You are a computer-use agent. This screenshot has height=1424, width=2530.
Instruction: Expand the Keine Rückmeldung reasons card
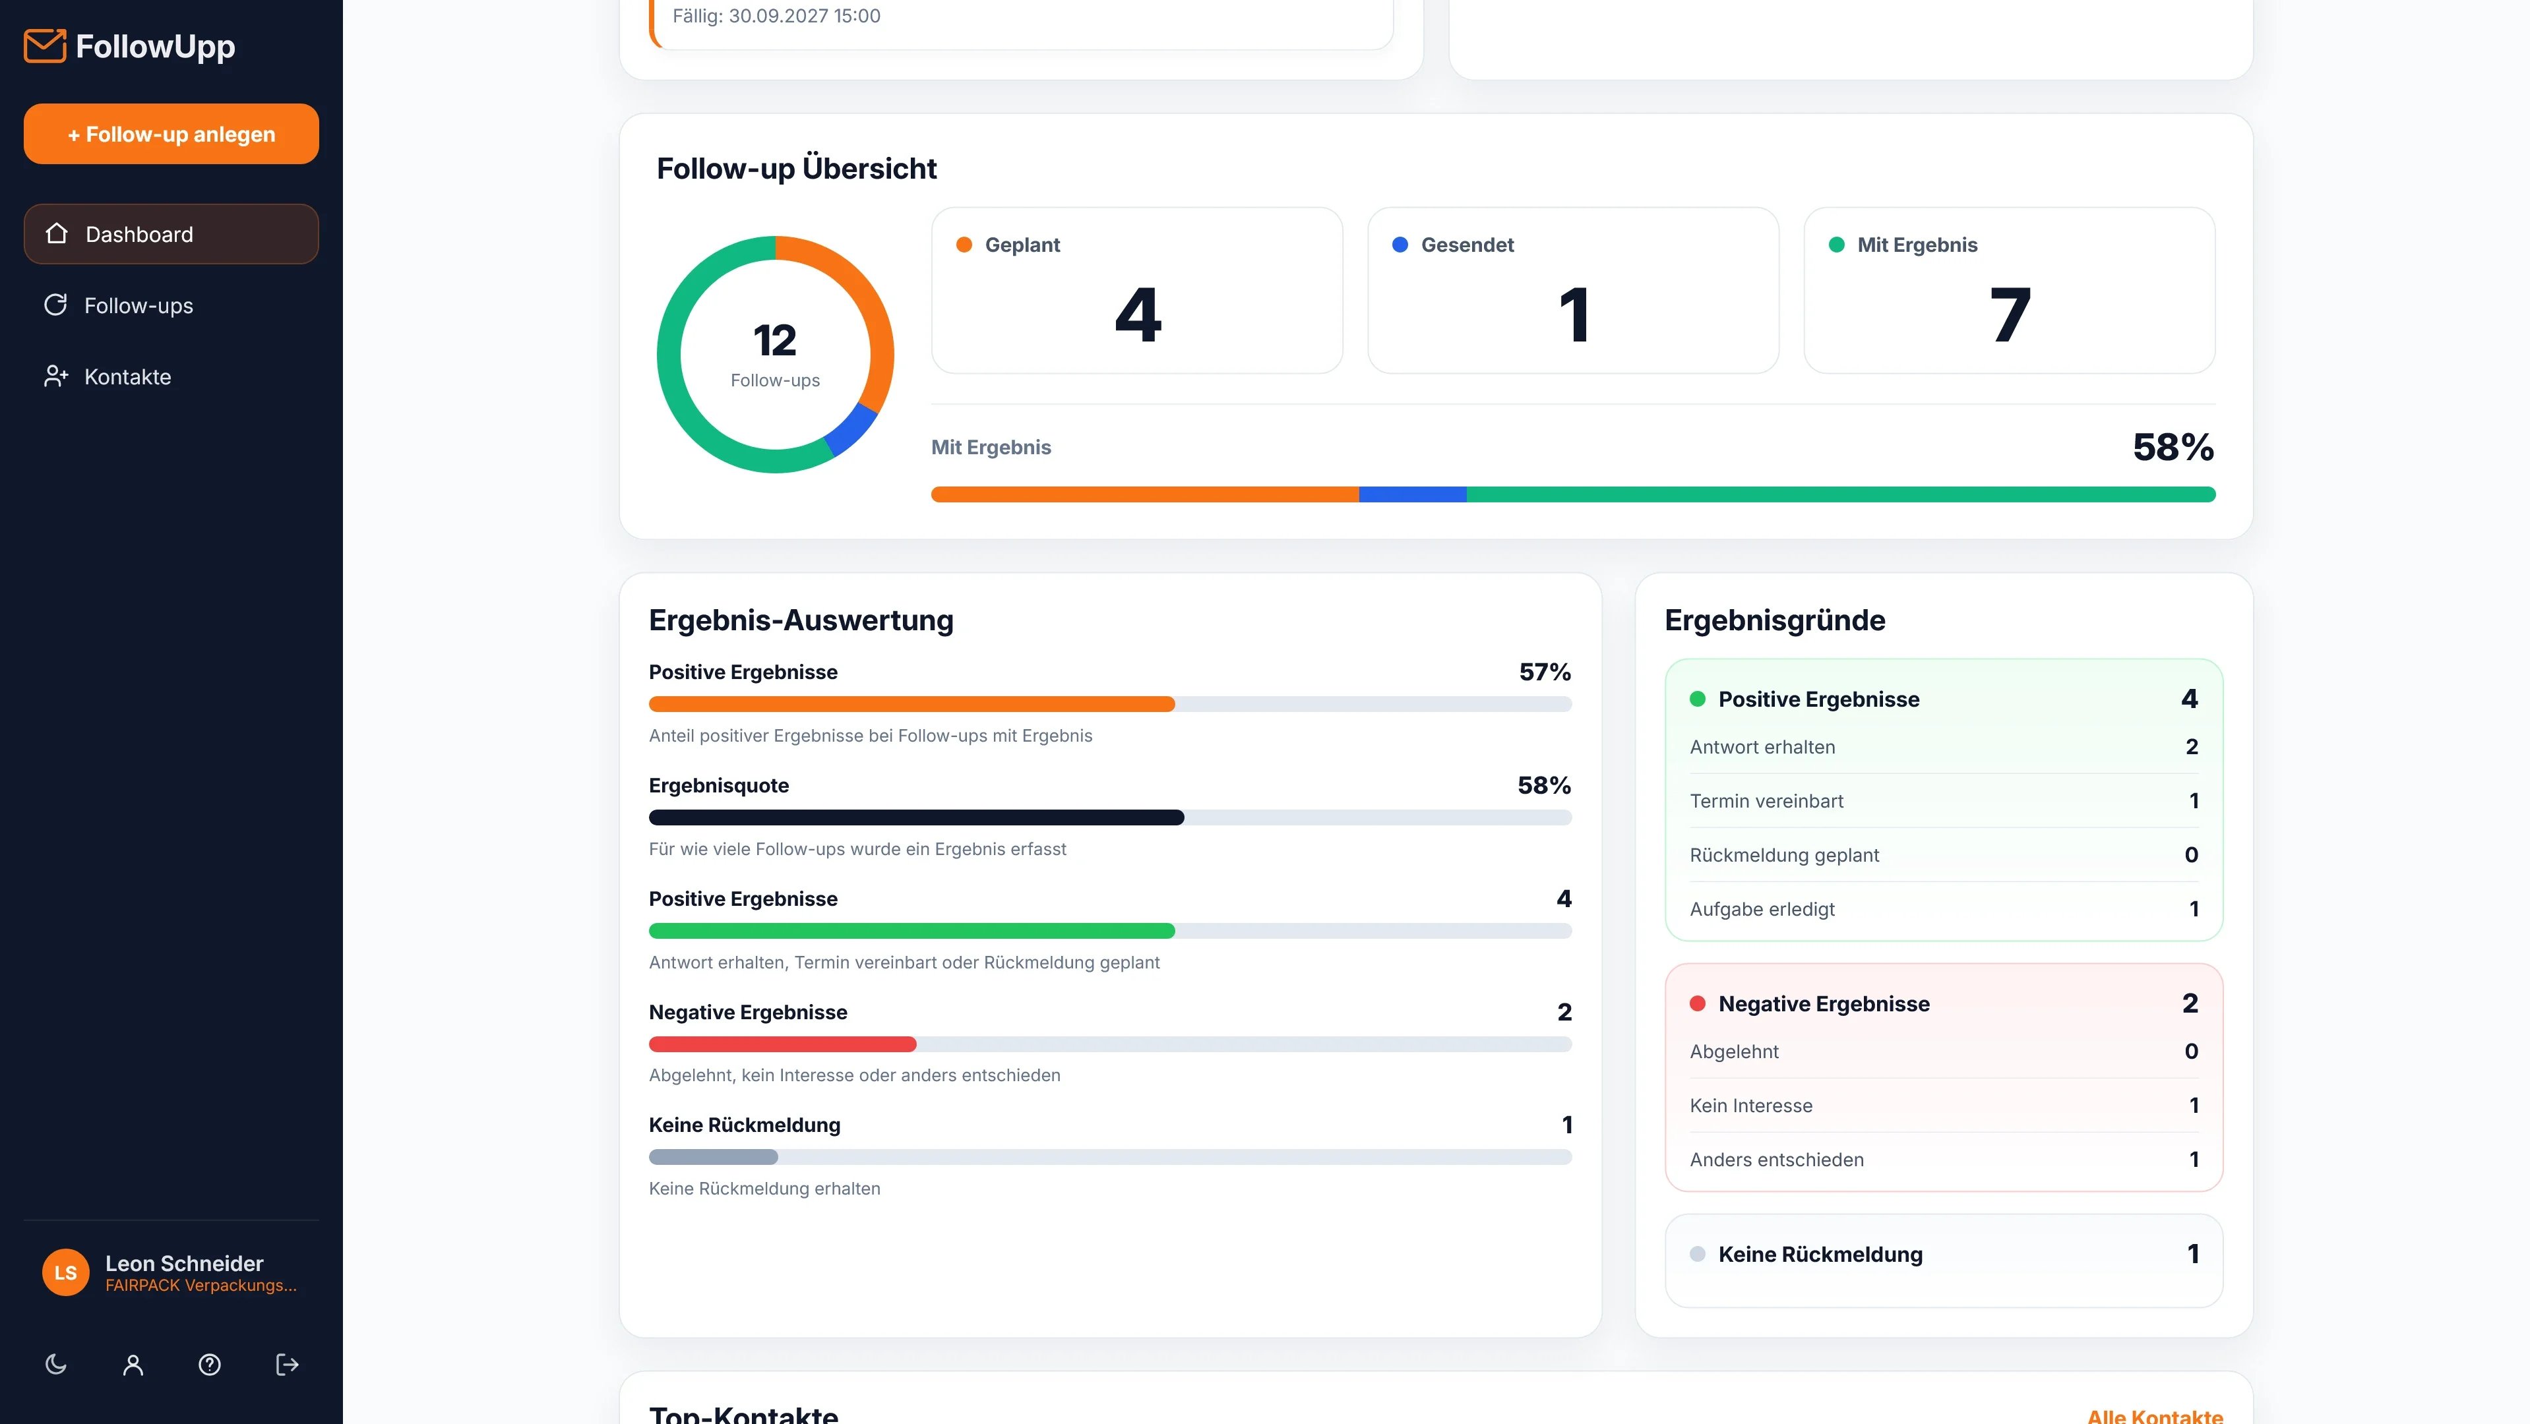click(1944, 1260)
